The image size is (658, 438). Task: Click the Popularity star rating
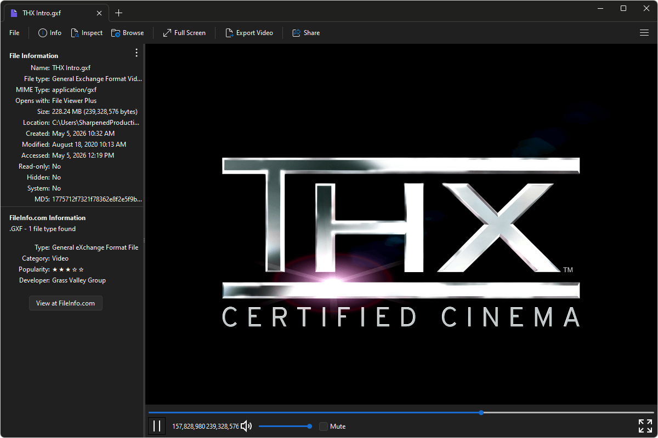68,269
